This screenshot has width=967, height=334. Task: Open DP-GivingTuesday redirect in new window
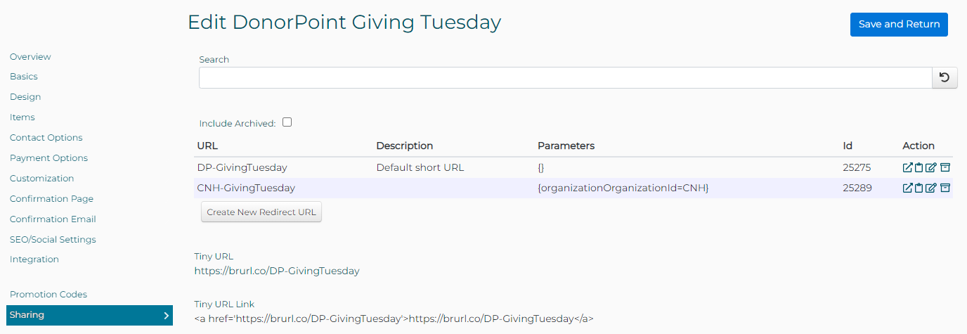click(908, 167)
